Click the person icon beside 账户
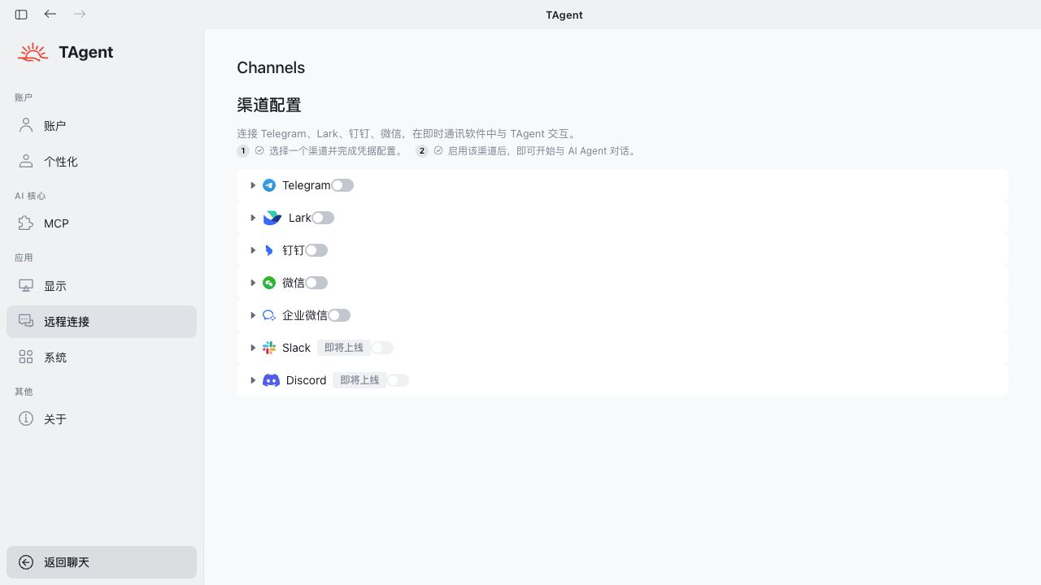The height and width of the screenshot is (585, 1041). (x=26, y=125)
